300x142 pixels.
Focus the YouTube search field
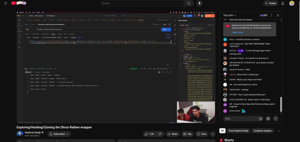point(142,3)
